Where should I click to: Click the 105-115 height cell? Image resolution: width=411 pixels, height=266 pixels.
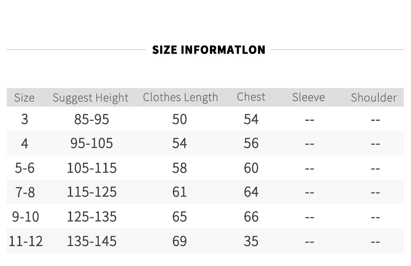coord(92,168)
